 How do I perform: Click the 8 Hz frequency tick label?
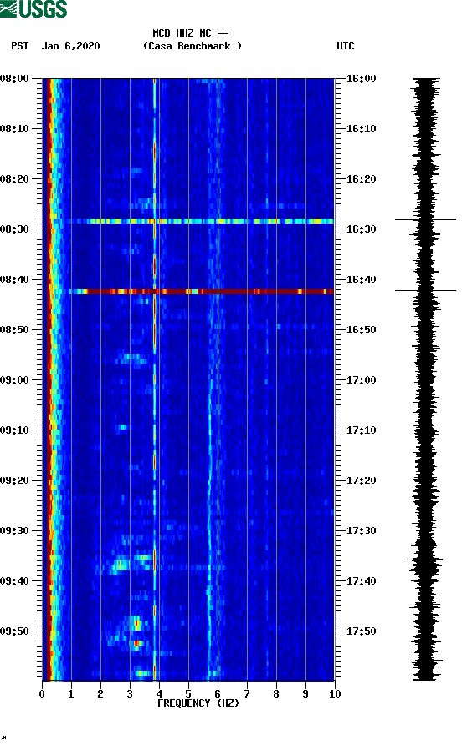(x=276, y=694)
